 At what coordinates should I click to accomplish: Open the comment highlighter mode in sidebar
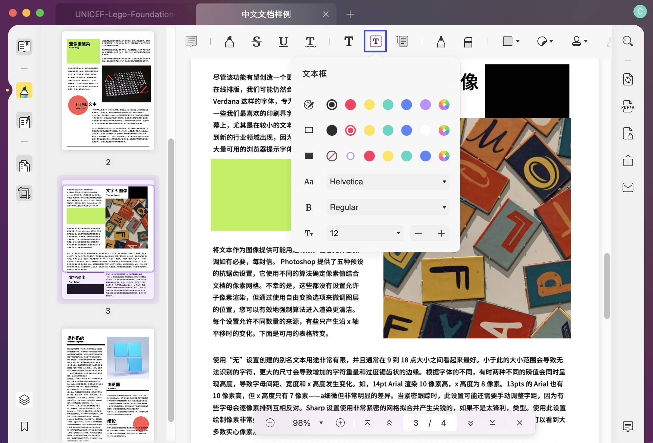click(x=24, y=90)
